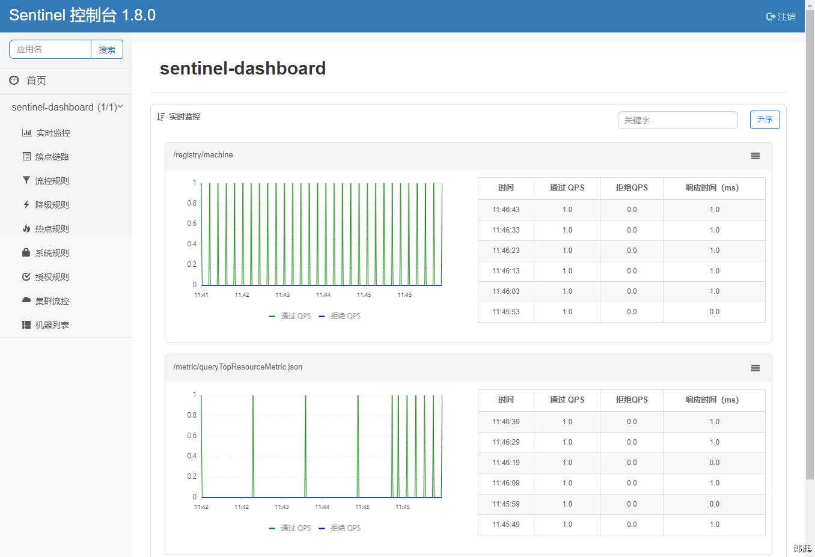Image resolution: width=815 pixels, height=557 pixels.
Task: Click the /metric/queryTopResourceMetric.json resource title
Action: (238, 367)
